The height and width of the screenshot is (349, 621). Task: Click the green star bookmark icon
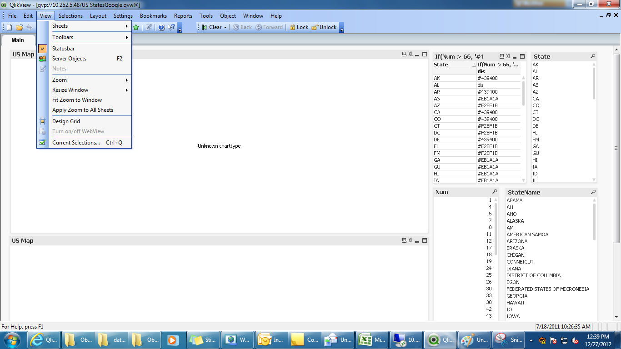click(136, 27)
